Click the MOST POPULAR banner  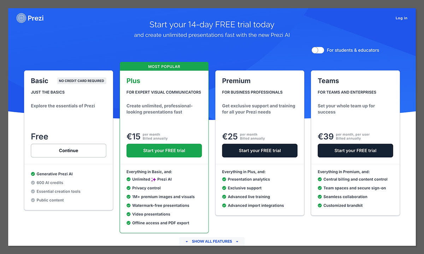[164, 66]
